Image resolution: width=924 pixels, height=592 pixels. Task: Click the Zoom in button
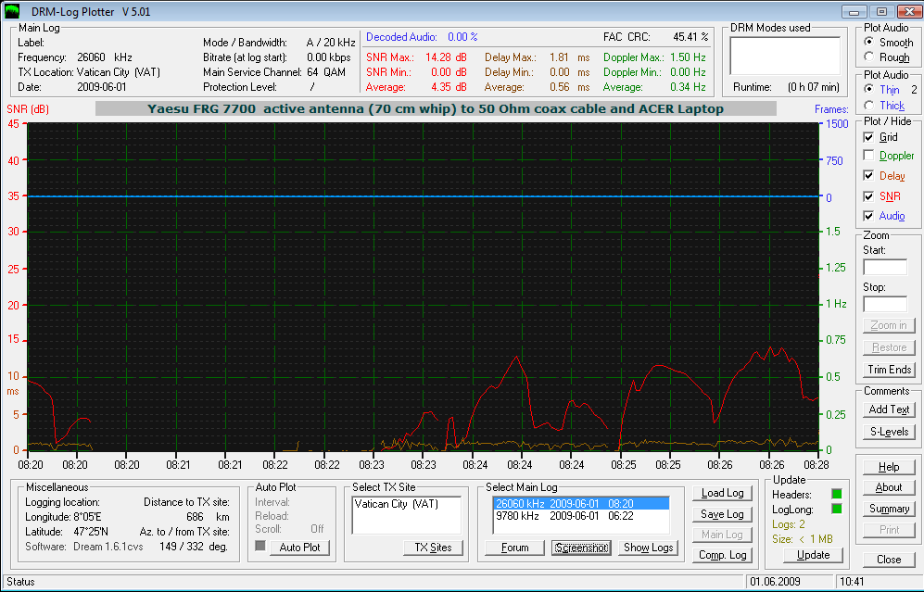pos(889,325)
